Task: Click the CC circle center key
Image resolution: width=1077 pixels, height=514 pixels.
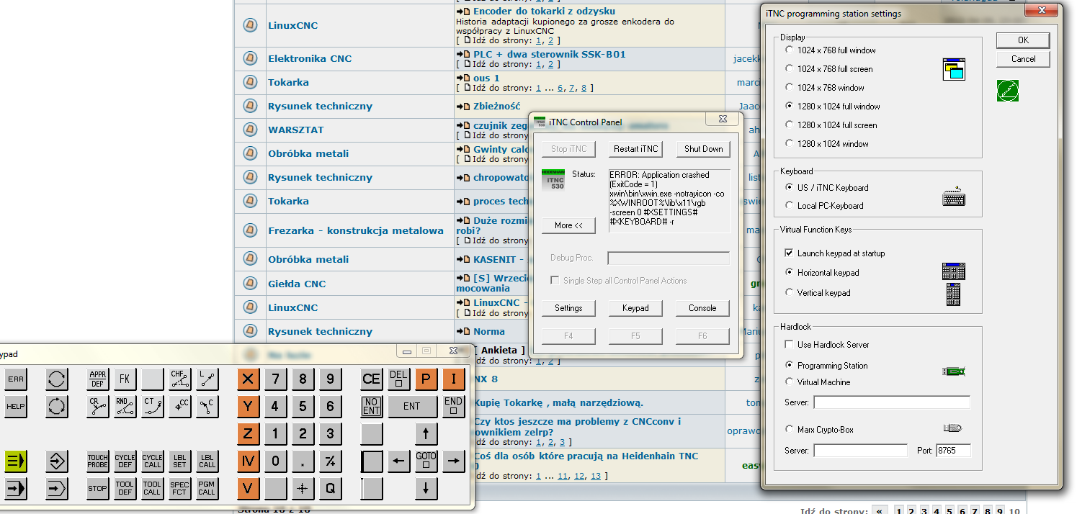Action: pyautogui.click(x=180, y=406)
